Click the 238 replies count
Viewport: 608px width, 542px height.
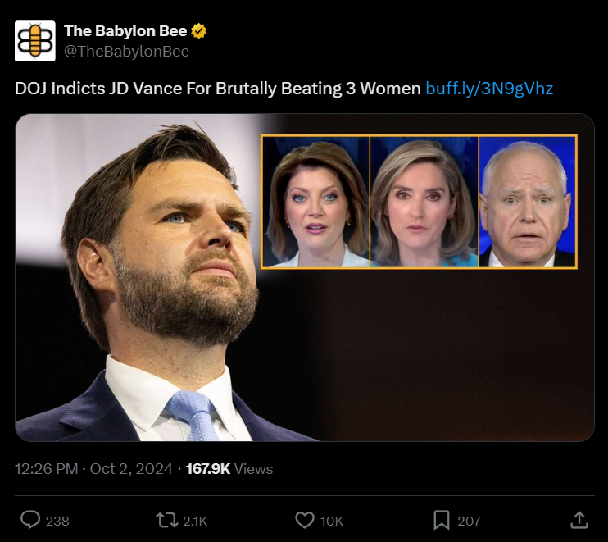click(x=57, y=521)
